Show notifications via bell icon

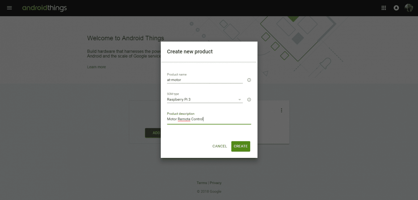396,8
